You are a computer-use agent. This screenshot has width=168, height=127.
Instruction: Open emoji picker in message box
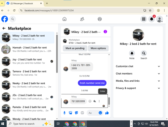100,113
